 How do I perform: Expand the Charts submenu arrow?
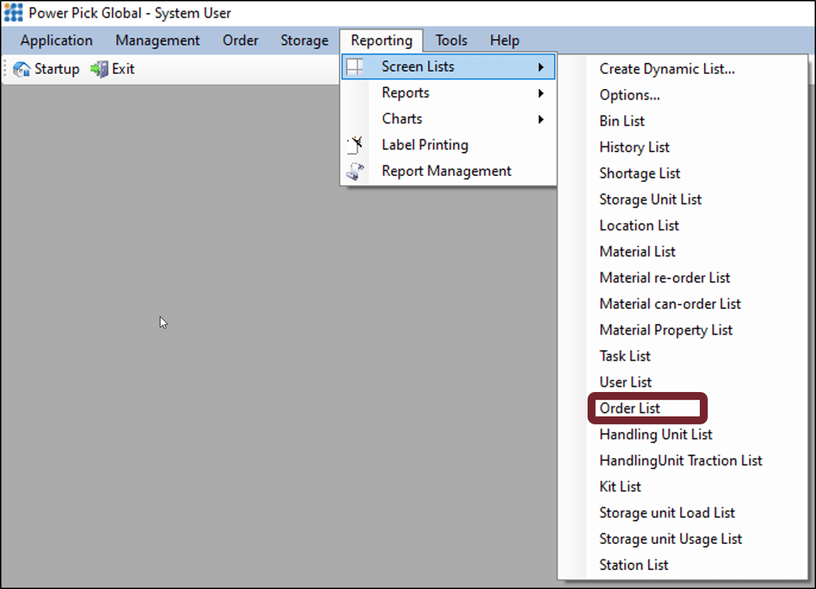[x=541, y=118]
